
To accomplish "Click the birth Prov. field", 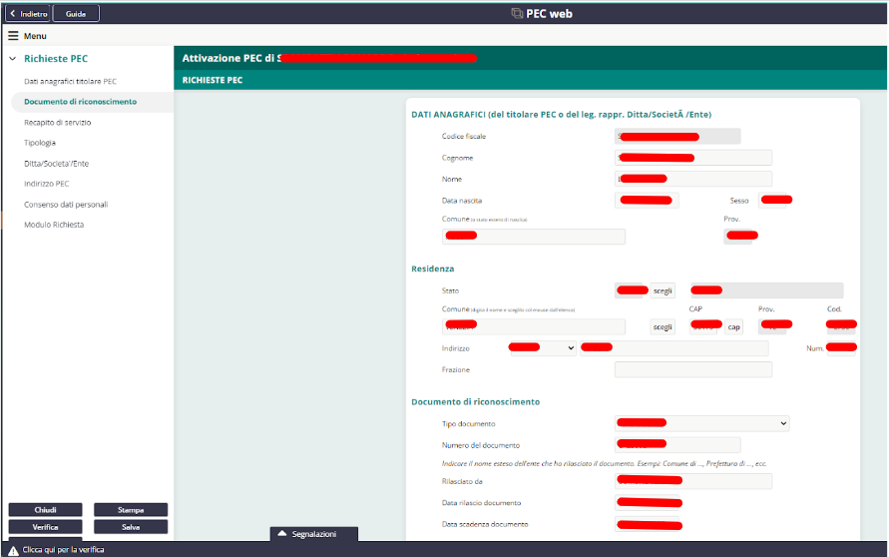I will tap(738, 237).
